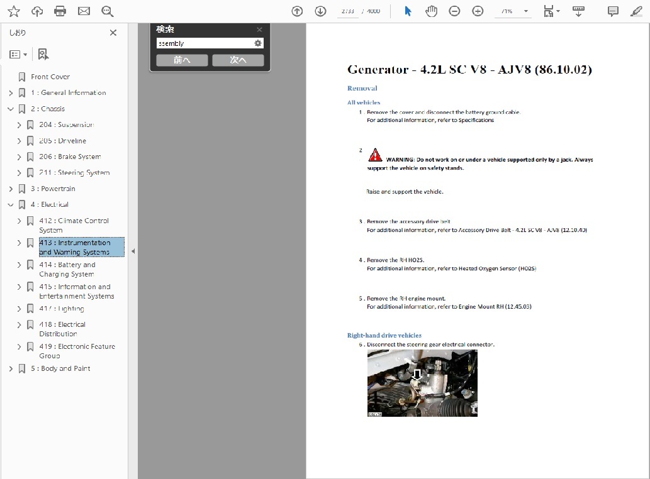The width and height of the screenshot is (650, 479).
Task: Expand 5 : Body and Paint bookmark
Action: (11, 368)
